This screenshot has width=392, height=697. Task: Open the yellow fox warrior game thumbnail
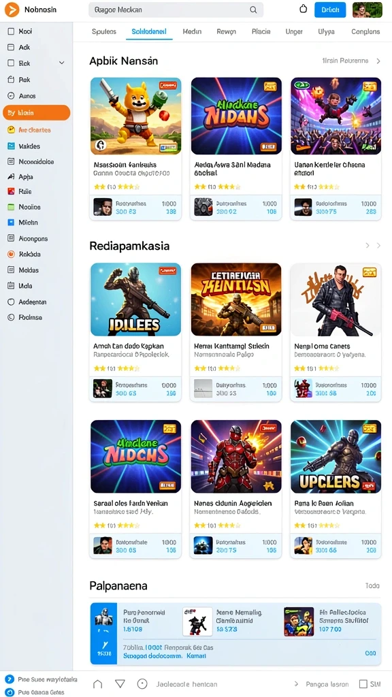point(136,116)
